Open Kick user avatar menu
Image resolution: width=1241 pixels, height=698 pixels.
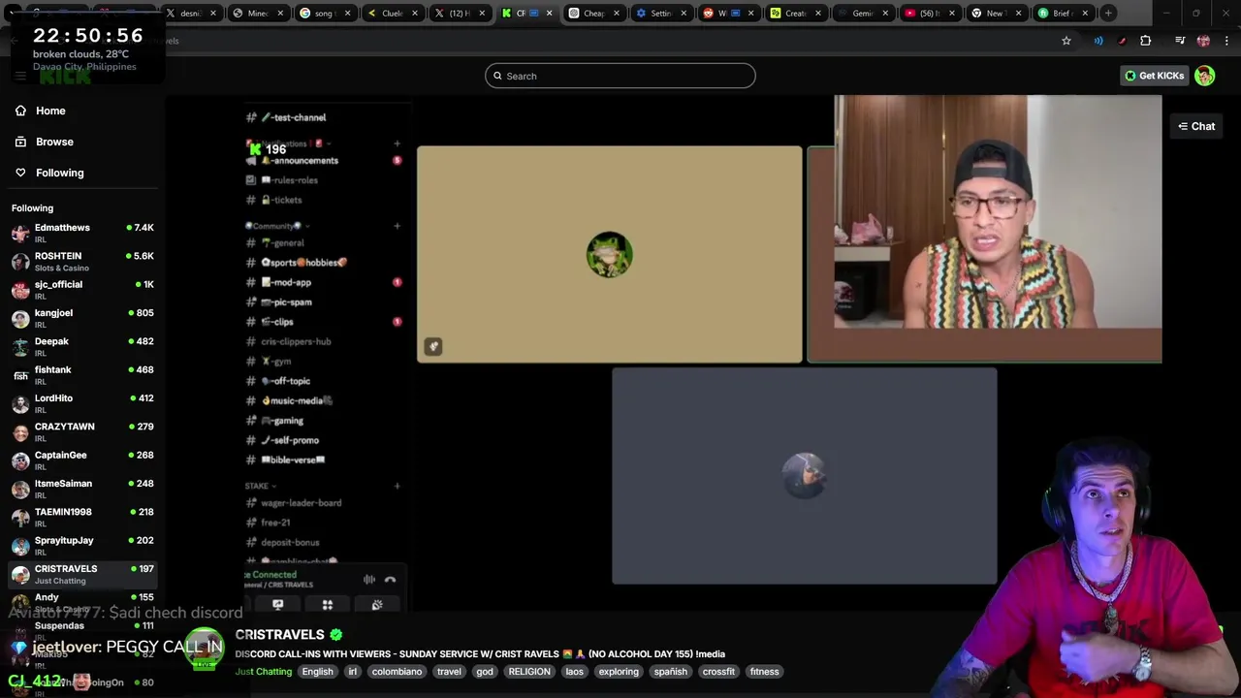1205,76
